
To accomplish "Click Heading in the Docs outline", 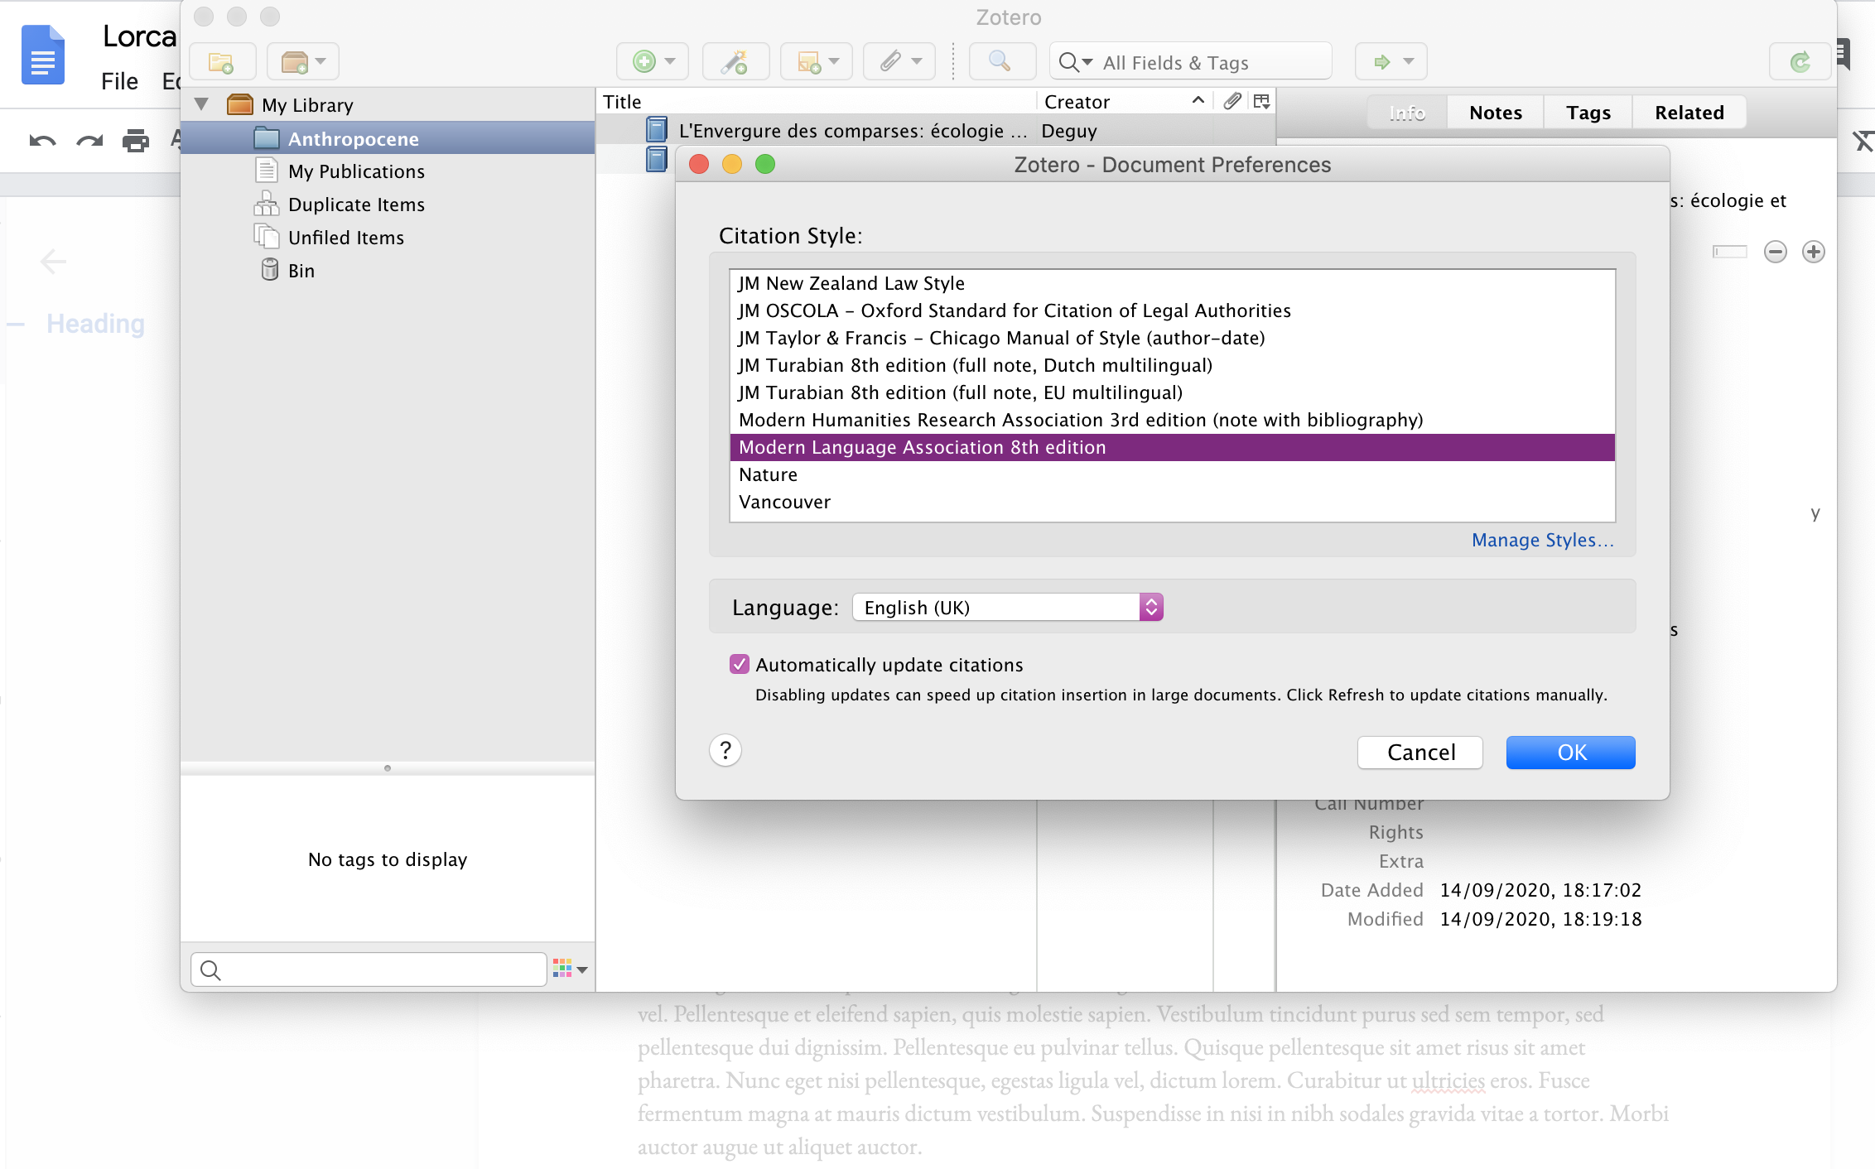I will point(95,323).
